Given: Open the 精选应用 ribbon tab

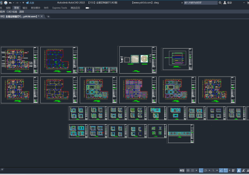Looking at the screenshot, I should (75, 8).
